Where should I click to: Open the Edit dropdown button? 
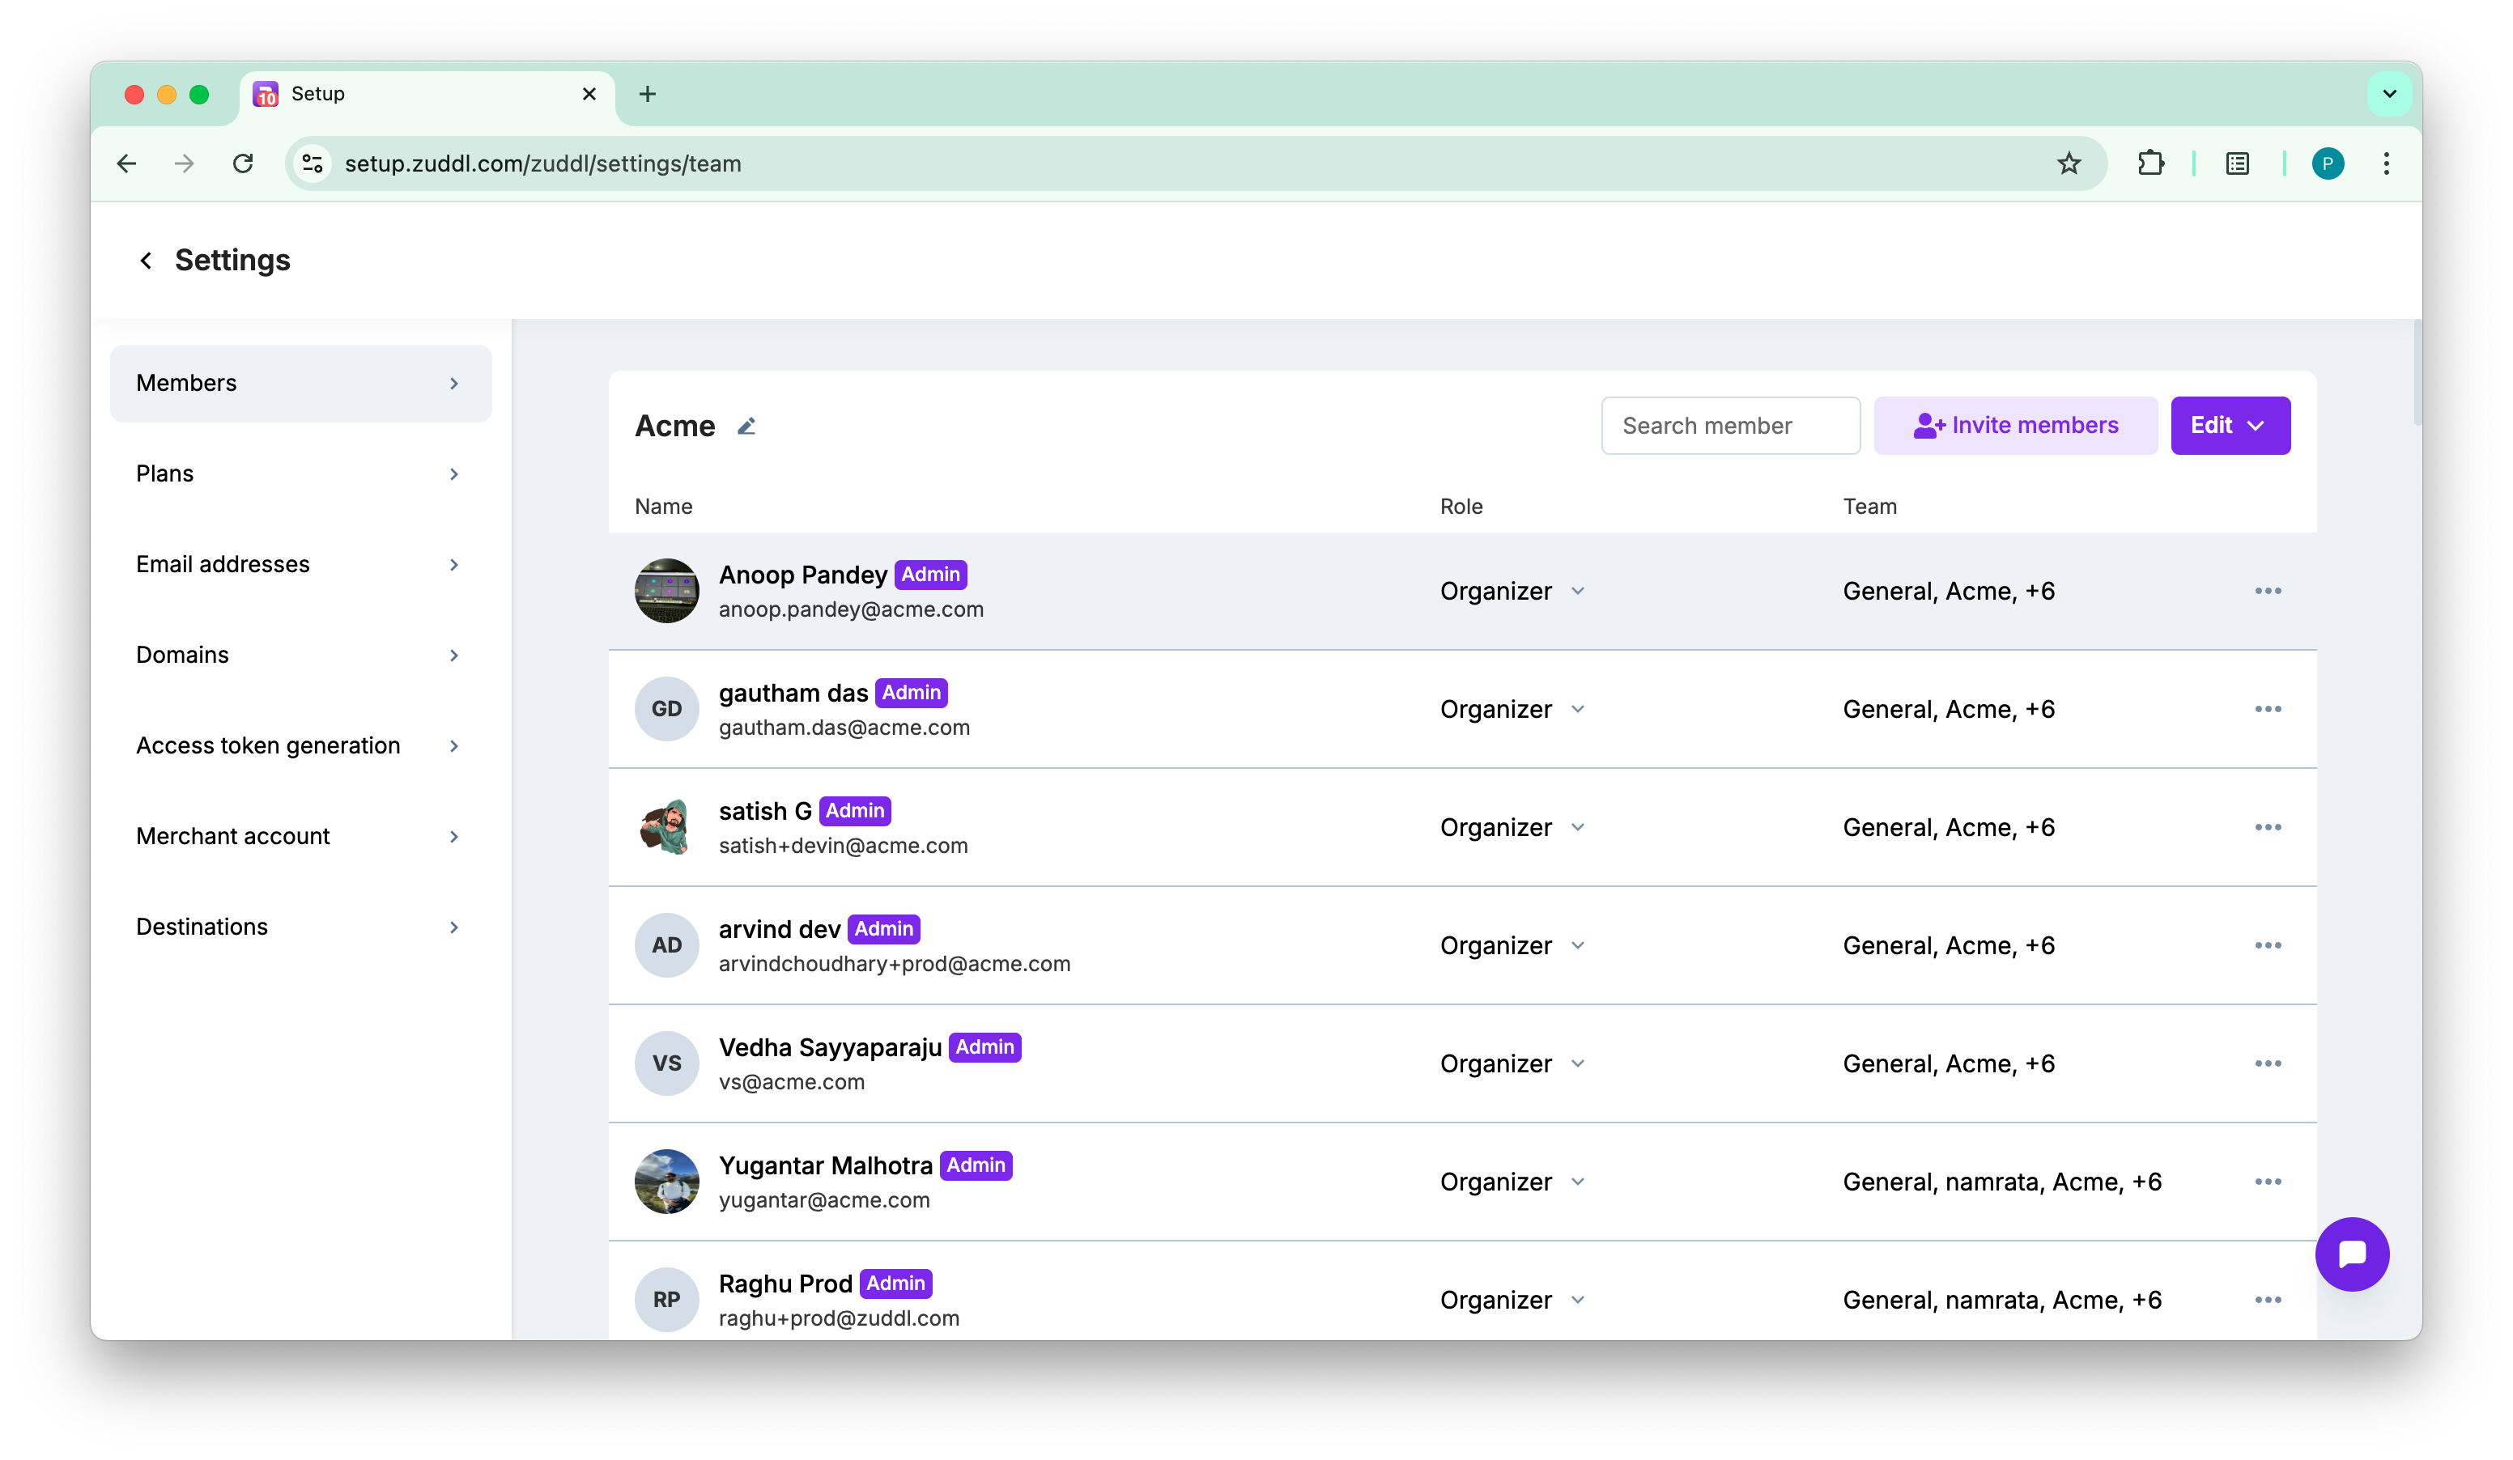click(x=2230, y=426)
